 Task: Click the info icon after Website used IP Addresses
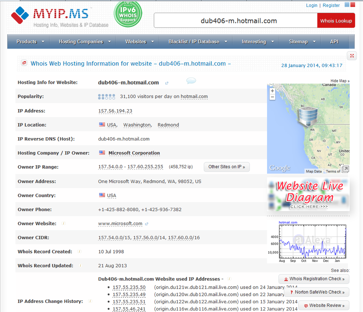[229, 279]
